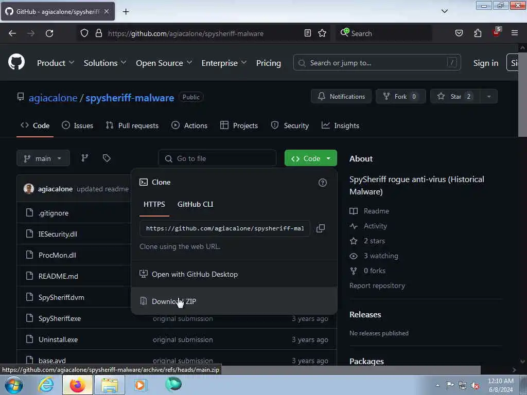
Task: Open the Pocket save icon
Action: click(x=459, y=33)
